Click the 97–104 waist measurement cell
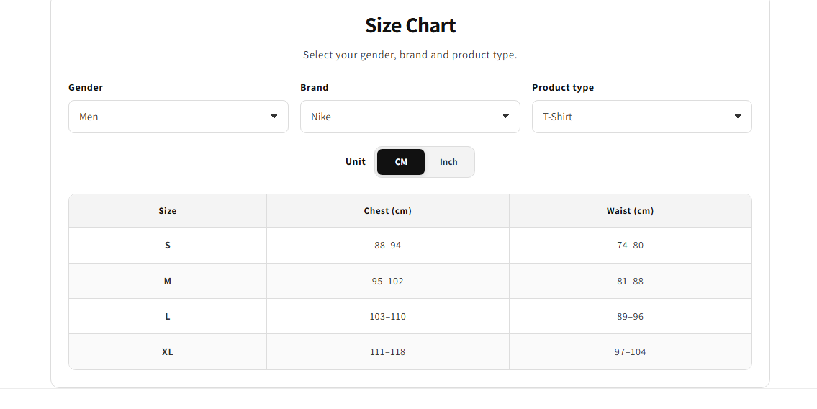817x409 pixels. click(631, 352)
